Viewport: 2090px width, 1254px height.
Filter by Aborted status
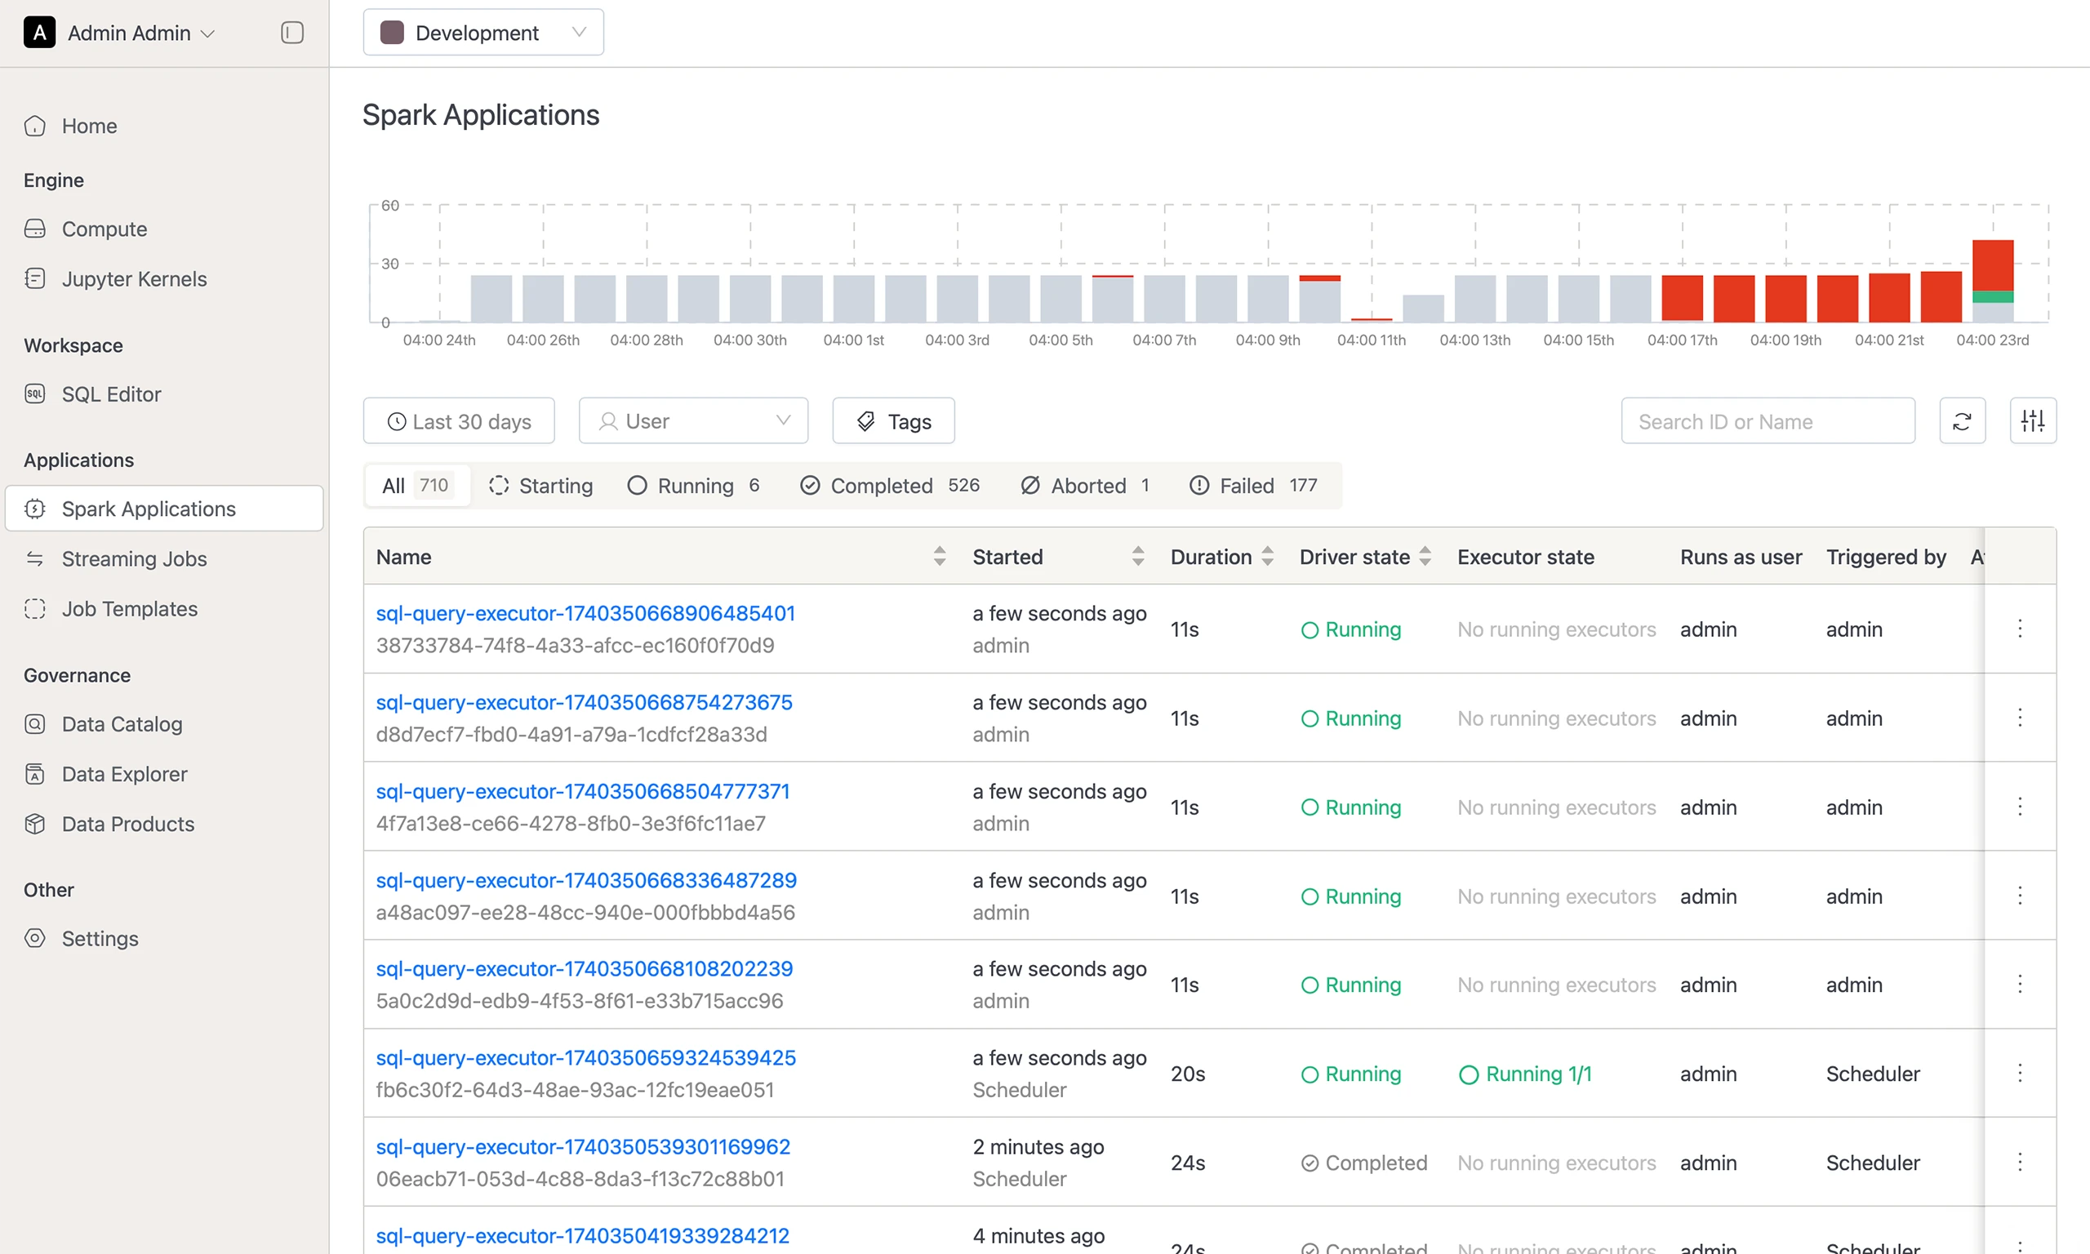1085,485
